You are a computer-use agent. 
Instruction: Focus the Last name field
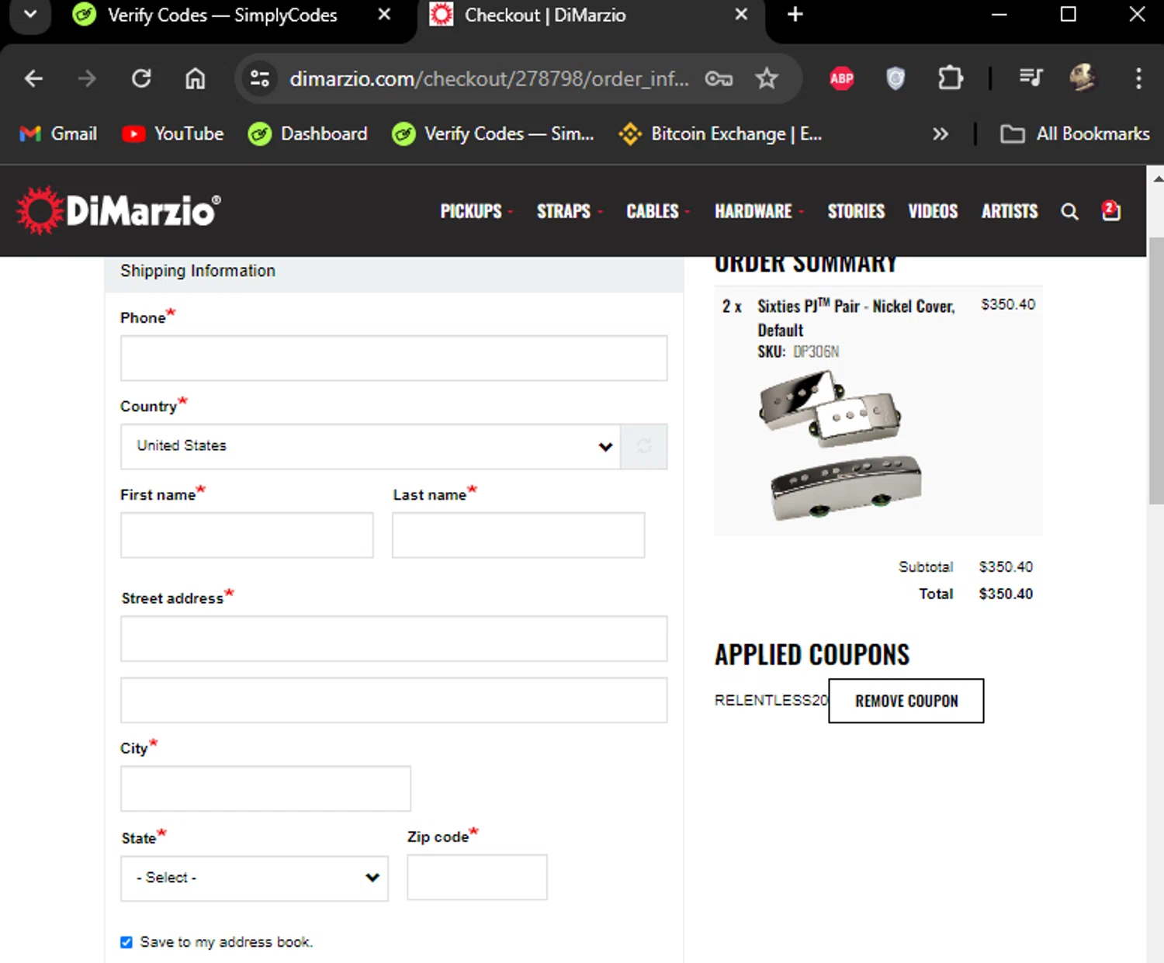tap(518, 535)
